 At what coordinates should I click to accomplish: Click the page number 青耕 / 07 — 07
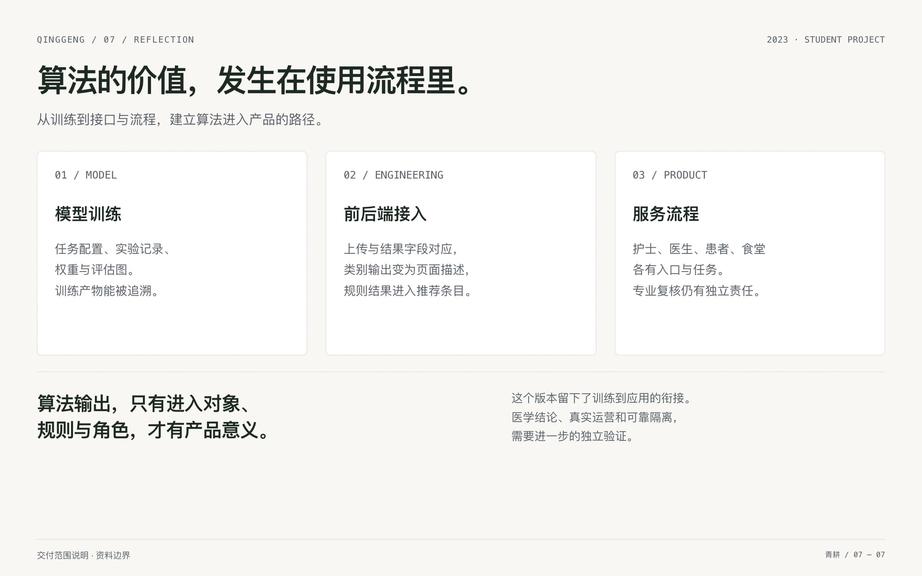(855, 554)
